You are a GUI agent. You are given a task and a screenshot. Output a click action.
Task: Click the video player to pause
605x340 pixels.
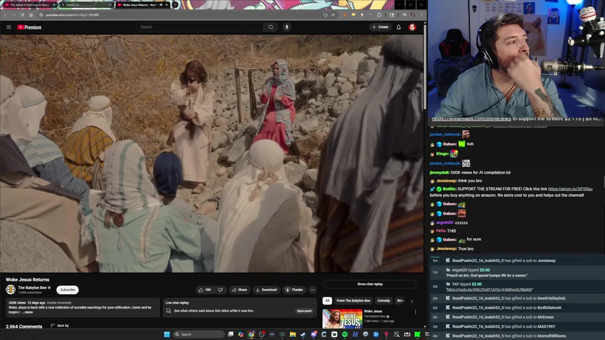[212, 153]
